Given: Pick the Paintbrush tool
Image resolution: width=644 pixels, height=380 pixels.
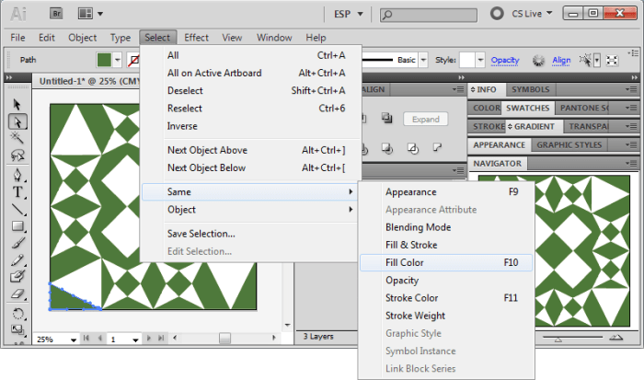Looking at the screenshot, I should pyautogui.click(x=17, y=245).
